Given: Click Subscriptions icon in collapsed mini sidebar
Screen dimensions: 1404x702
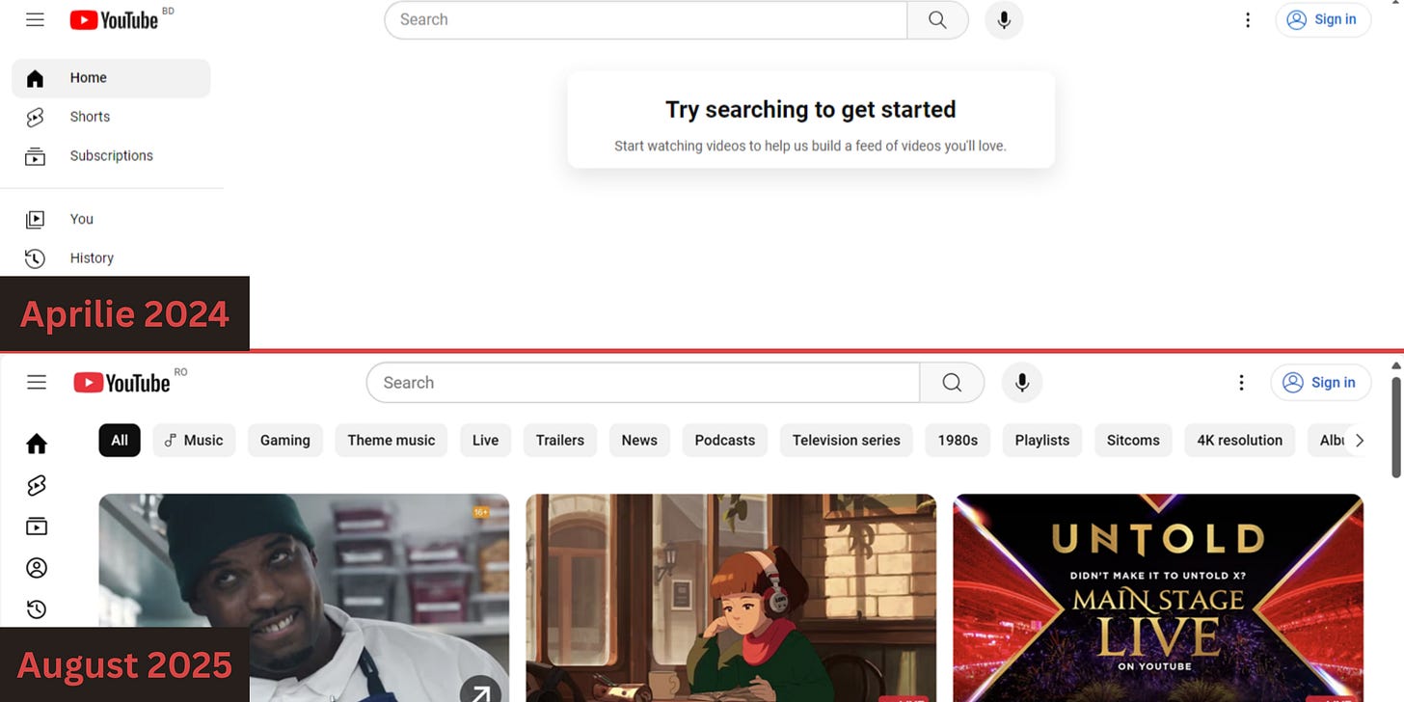Looking at the screenshot, I should pos(37,526).
